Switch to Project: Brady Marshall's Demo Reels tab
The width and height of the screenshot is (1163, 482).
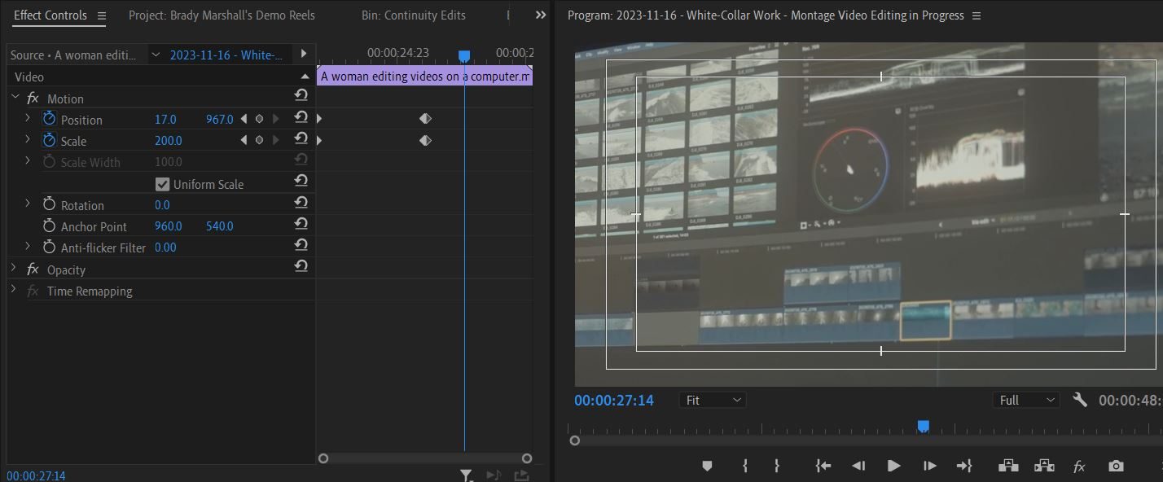[222, 15]
